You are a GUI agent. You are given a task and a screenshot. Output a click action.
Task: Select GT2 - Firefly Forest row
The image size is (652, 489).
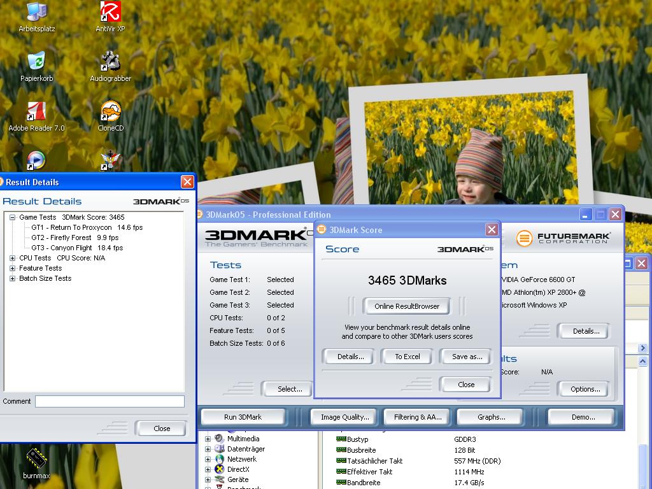tap(75, 237)
